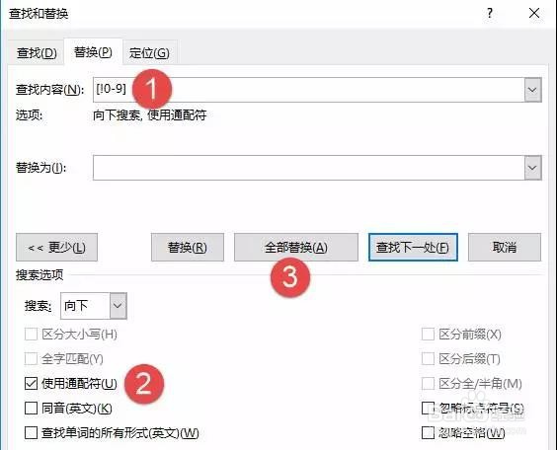Open the 搜索 direction dropdown showing 向下
The image size is (557, 450).
click(94, 306)
